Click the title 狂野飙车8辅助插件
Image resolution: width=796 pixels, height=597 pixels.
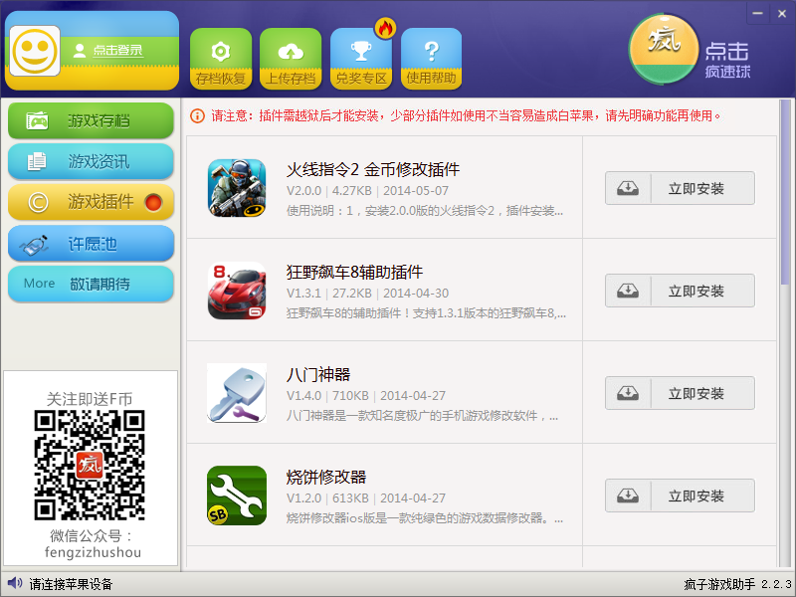tap(354, 272)
